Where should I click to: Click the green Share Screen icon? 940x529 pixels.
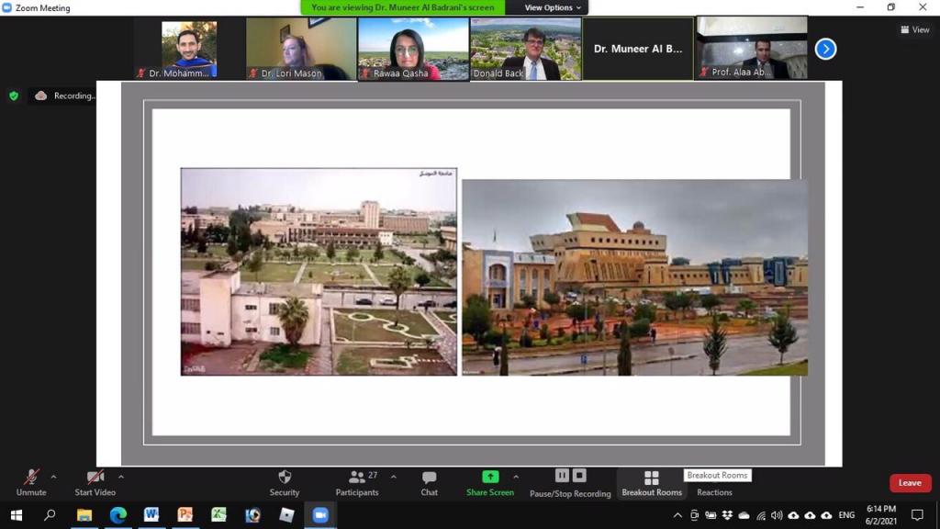pos(490,478)
